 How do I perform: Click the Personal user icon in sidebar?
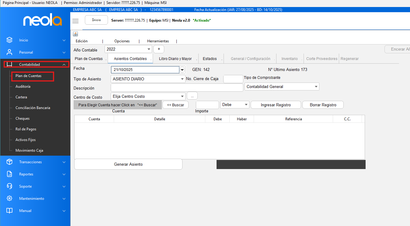pyautogui.click(x=9, y=52)
